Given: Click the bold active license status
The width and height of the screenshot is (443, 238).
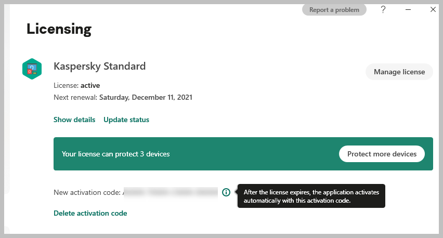Looking at the screenshot, I should coord(90,85).
